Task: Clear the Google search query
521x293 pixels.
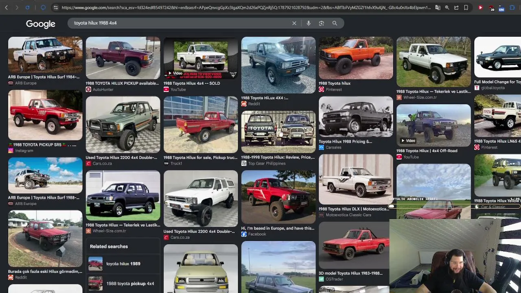Action: (x=294, y=23)
